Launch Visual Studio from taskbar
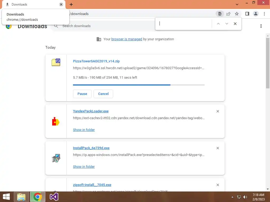 coord(54,197)
